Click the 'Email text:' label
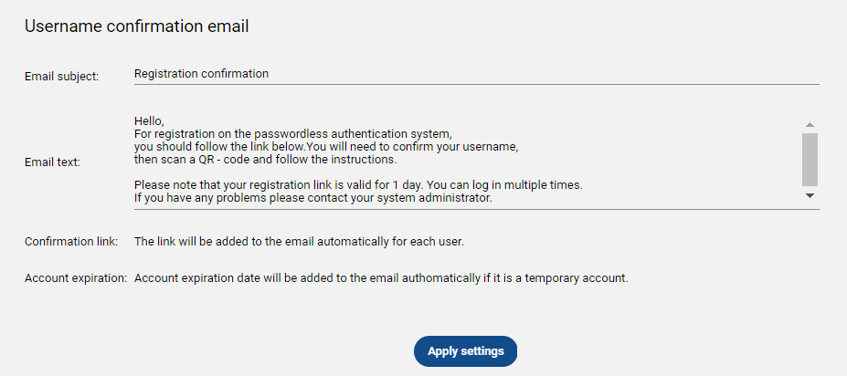 pyautogui.click(x=53, y=162)
